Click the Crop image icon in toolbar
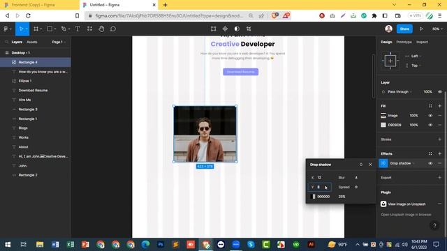 click(x=213, y=29)
